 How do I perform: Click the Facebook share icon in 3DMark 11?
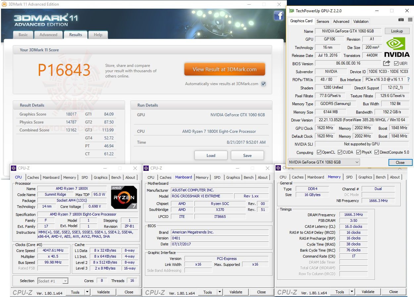(279, 16)
